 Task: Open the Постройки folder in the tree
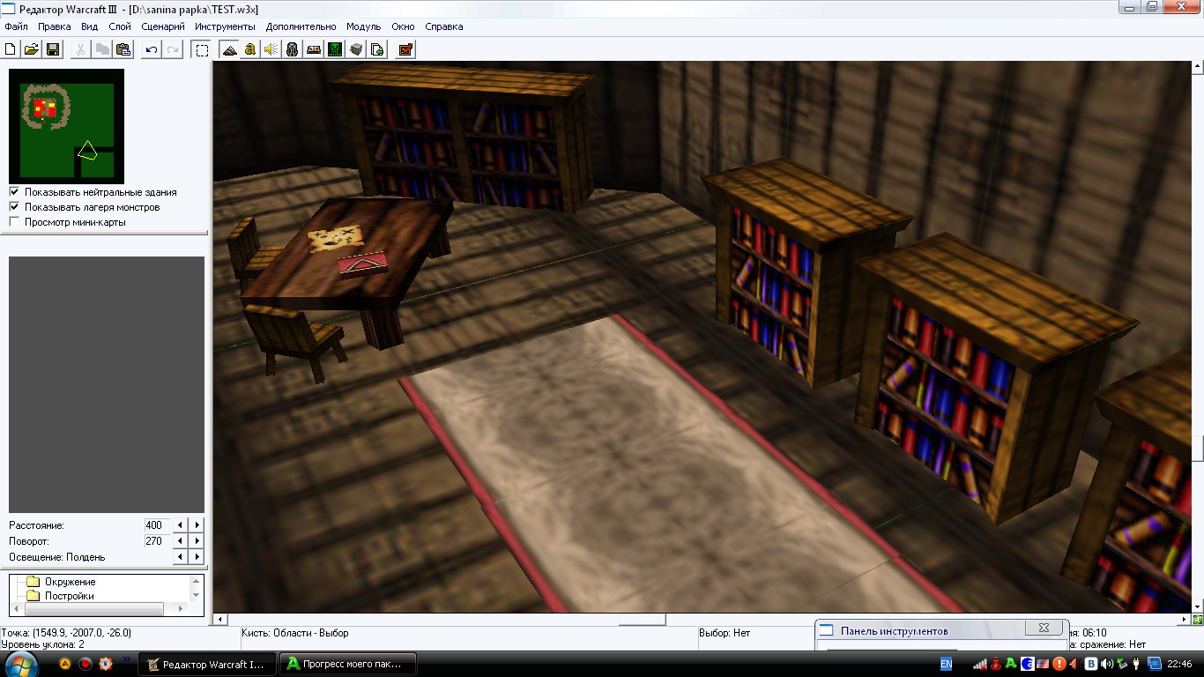[60, 596]
